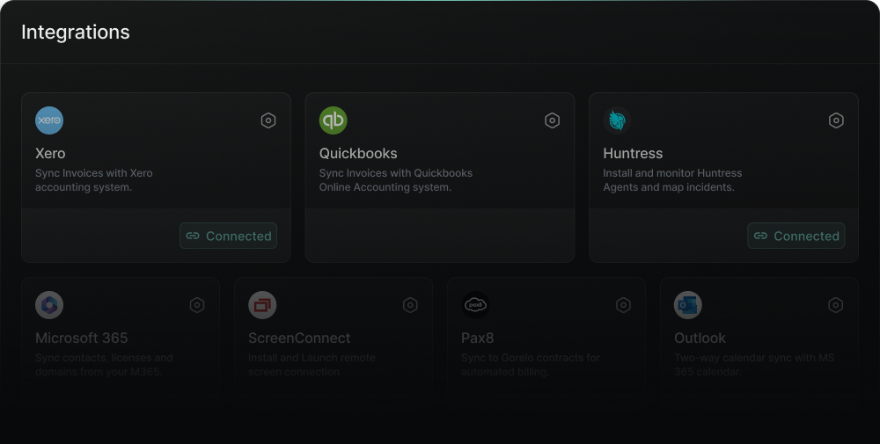Click 'Sync contacts, licenses and domains' description
880x444 pixels.
[104, 364]
